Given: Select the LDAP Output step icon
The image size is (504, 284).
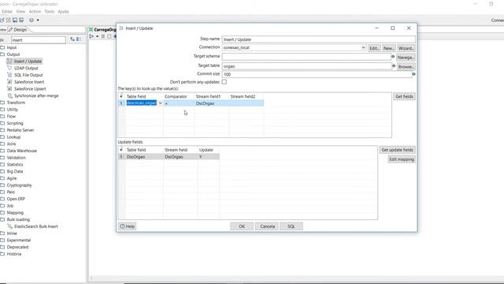Looking at the screenshot, I should pyautogui.click(x=9, y=68).
